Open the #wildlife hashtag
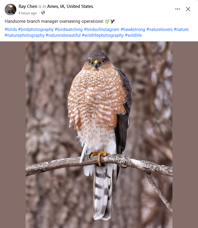This screenshot has height=228, width=198. point(133,35)
